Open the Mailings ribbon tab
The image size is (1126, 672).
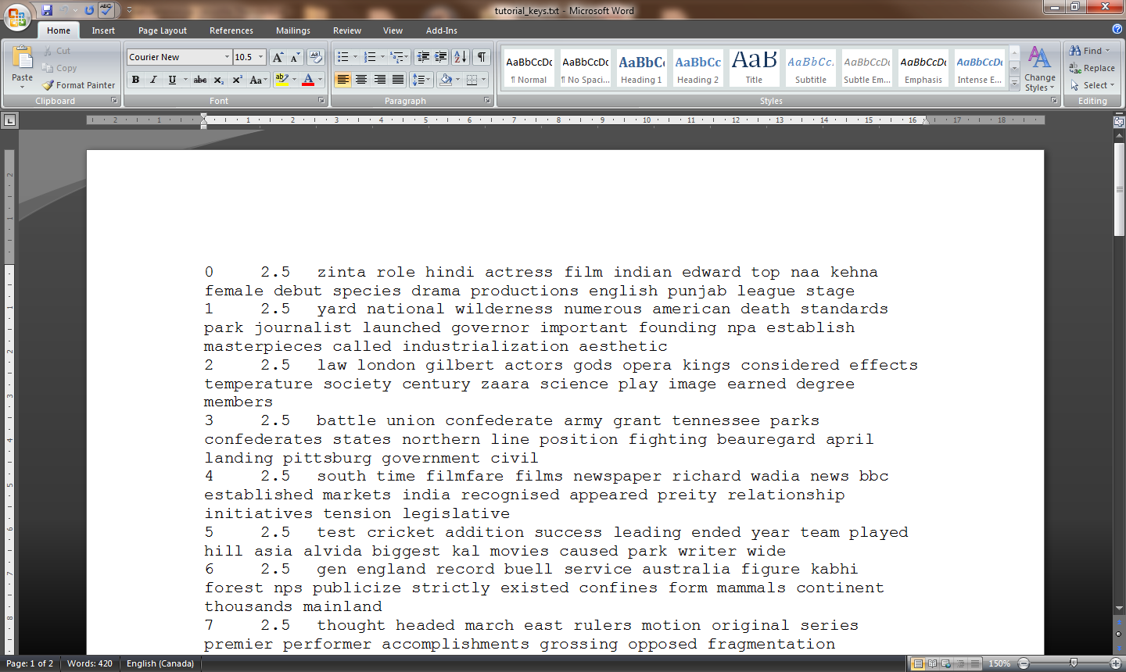(x=292, y=30)
